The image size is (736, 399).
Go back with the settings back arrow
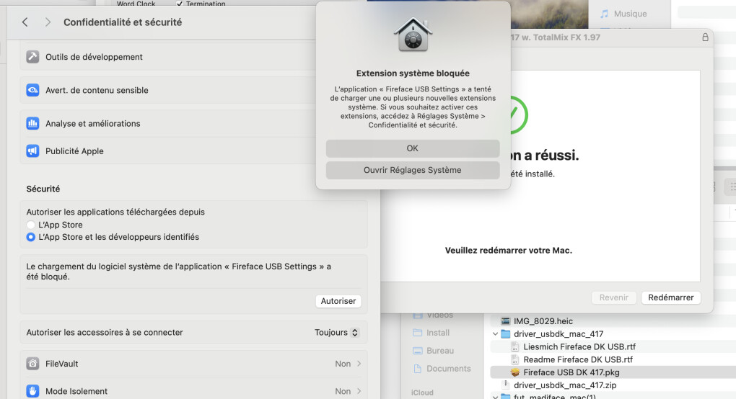[x=25, y=22]
